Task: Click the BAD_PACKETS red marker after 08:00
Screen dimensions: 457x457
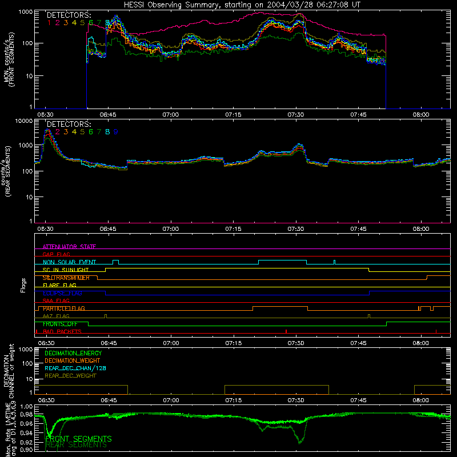Action: pos(436,331)
